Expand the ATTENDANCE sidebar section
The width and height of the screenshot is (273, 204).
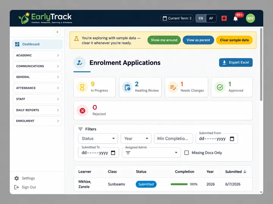tap(38, 88)
